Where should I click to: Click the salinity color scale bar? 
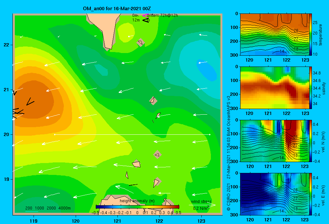(311, 88)
